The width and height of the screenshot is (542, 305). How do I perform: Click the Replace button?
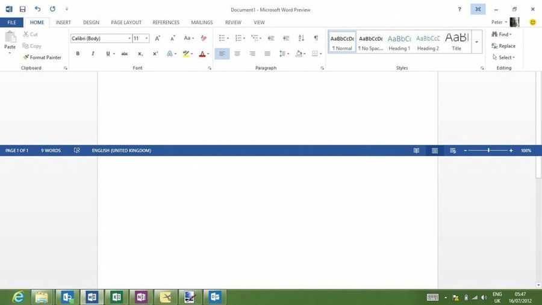pos(503,46)
